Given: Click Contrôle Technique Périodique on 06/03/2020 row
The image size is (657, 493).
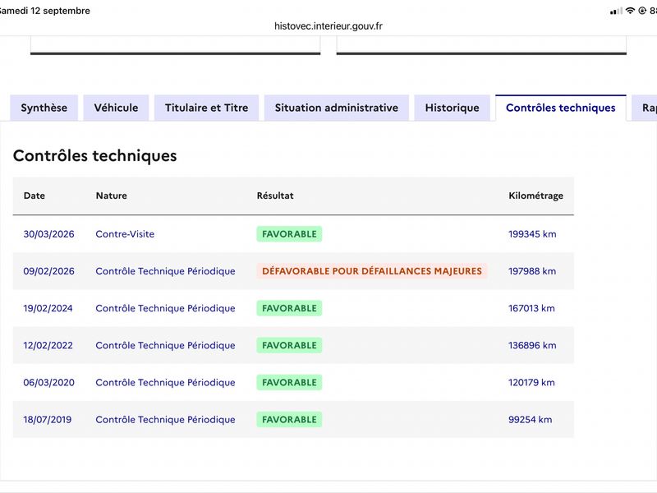Looking at the screenshot, I should 165,382.
